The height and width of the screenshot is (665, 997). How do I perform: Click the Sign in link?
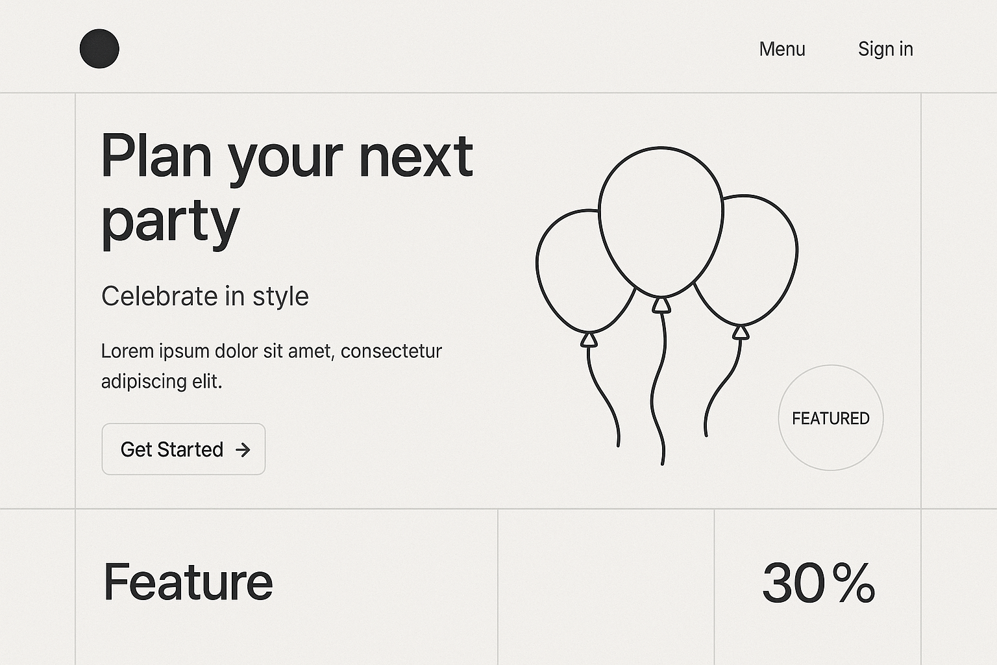pos(885,49)
